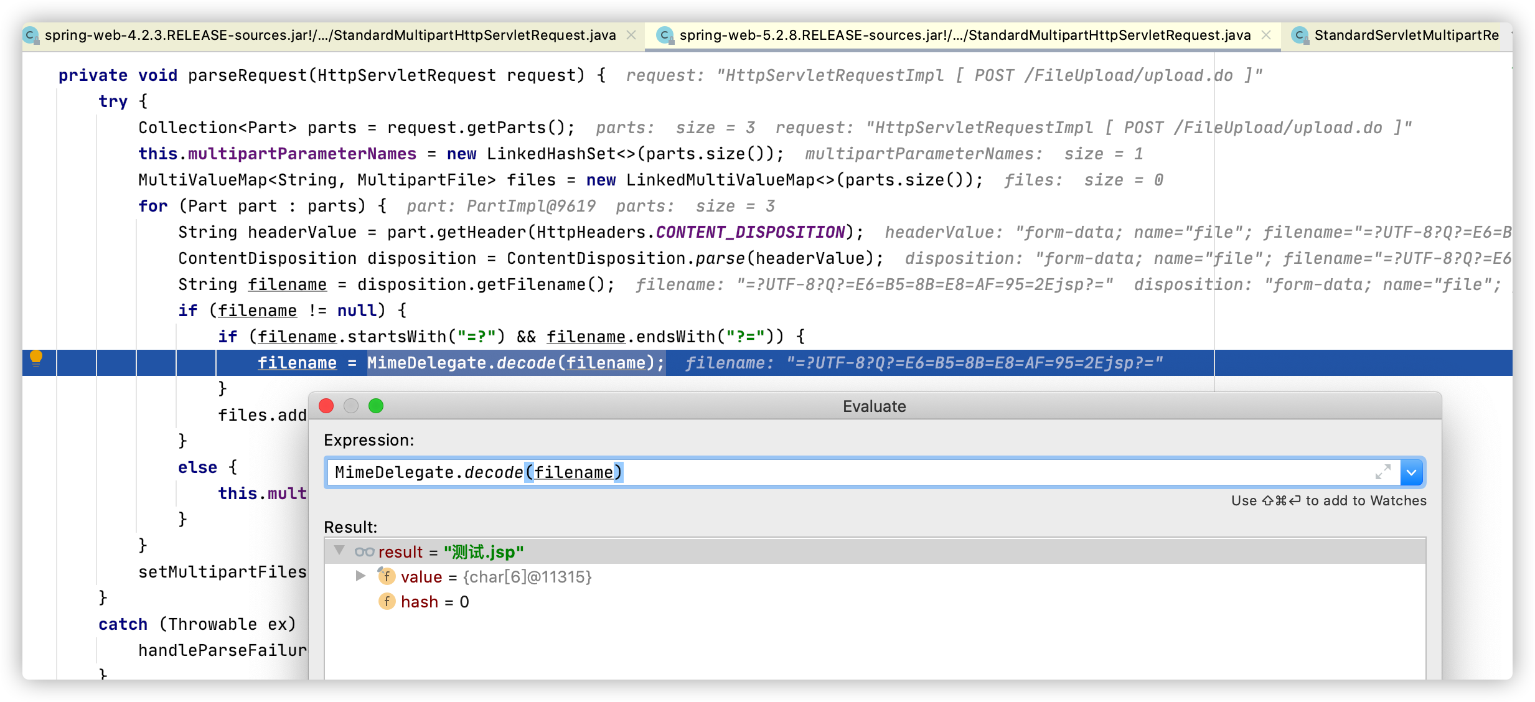This screenshot has width=1535, height=702.
Task: Click the green zoom button of Evaluate dialog
Action: (x=376, y=406)
